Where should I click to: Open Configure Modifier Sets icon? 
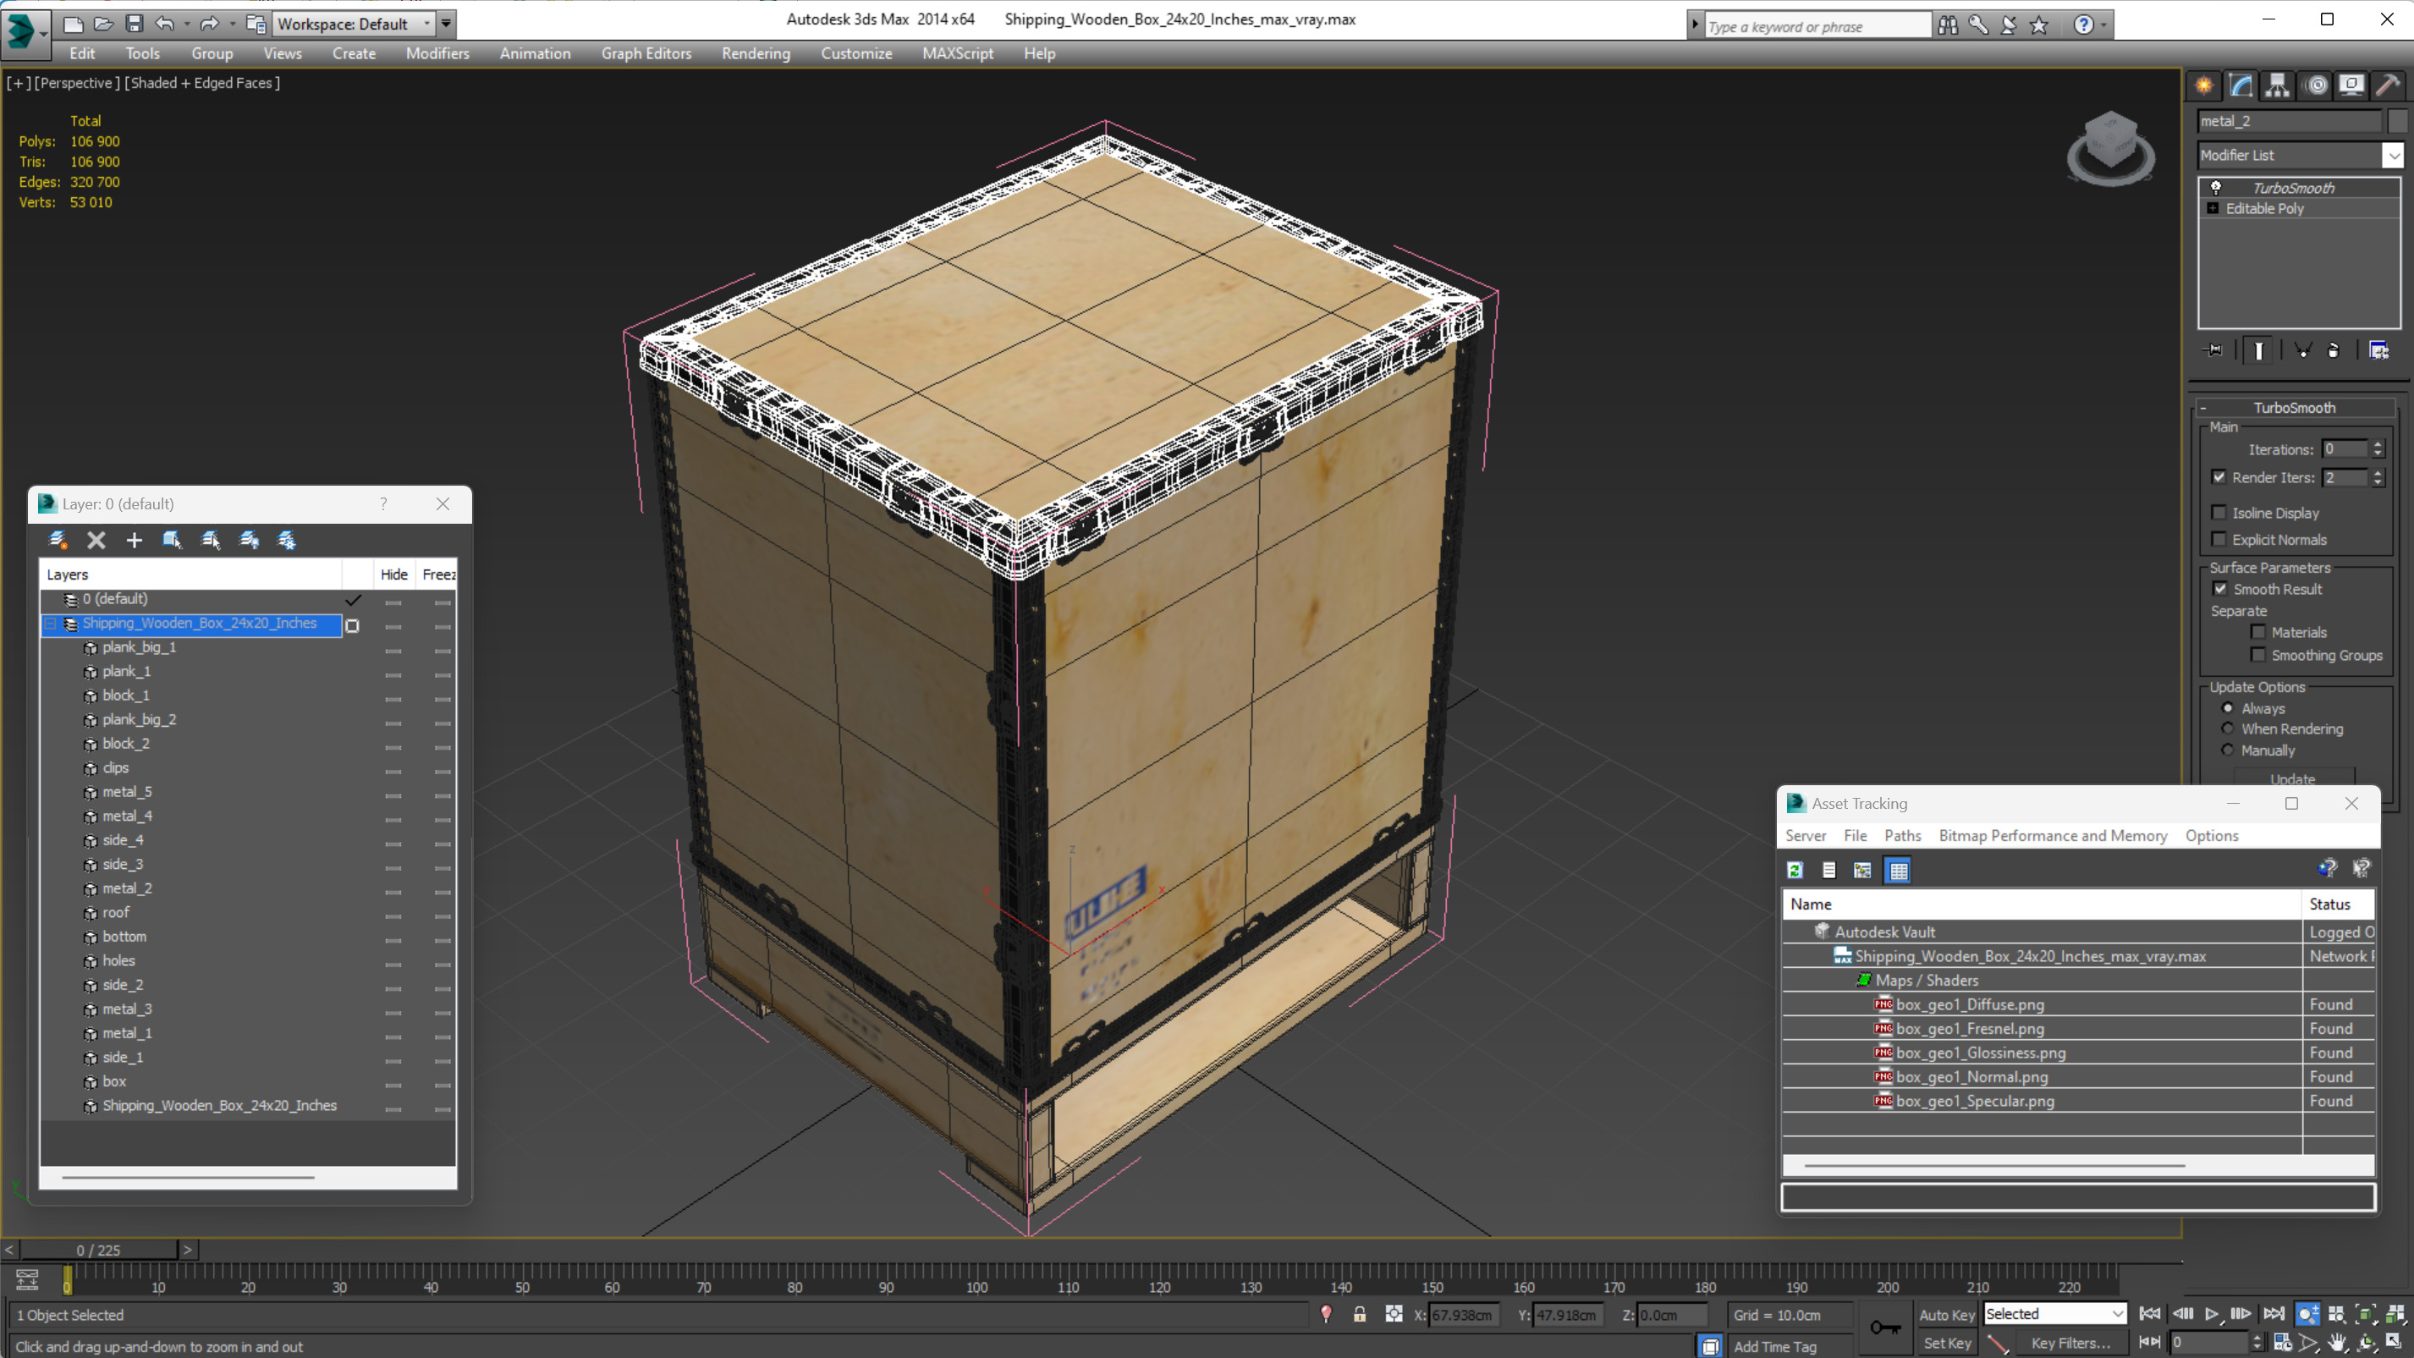click(2378, 350)
